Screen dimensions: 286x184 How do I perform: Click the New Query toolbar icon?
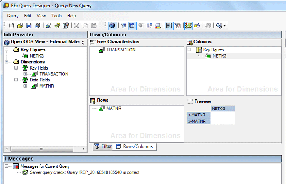click(12, 26)
